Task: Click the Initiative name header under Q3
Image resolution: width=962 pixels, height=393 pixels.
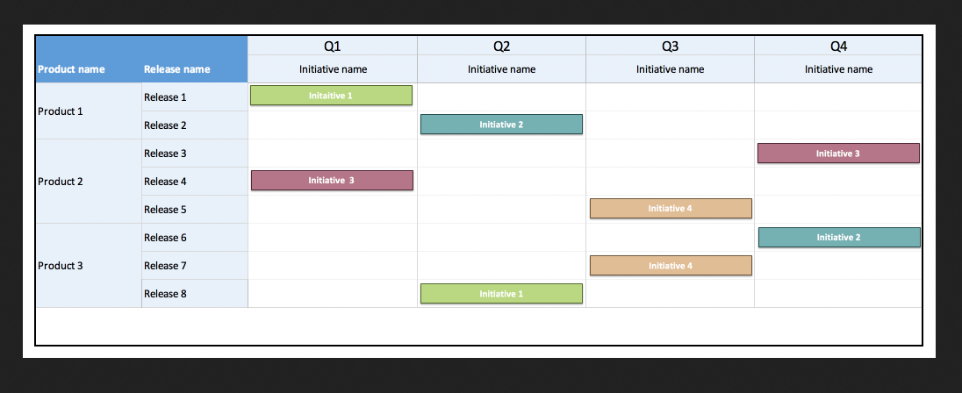Action: pos(670,69)
